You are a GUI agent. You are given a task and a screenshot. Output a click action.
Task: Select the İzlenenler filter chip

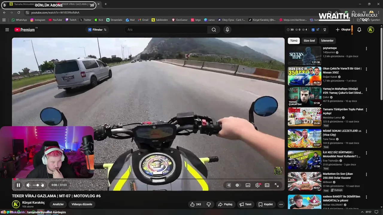pos(327,41)
